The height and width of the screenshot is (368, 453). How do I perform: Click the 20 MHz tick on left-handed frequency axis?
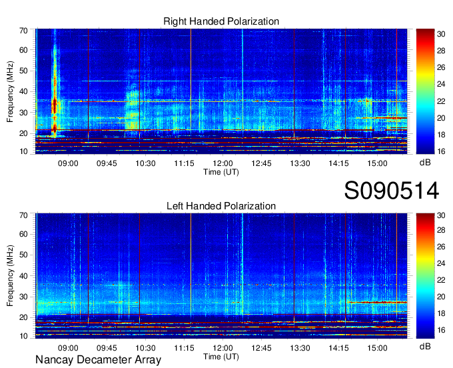click(23, 317)
